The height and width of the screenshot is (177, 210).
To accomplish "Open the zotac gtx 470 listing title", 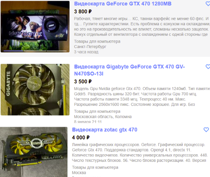I will [x=105, y=130].
